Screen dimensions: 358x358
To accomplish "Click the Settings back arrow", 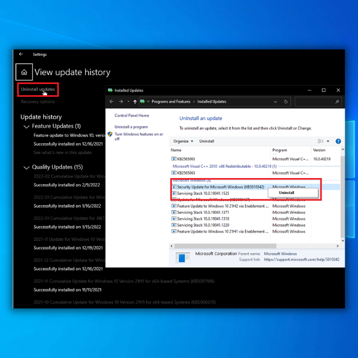I will click(x=21, y=54).
